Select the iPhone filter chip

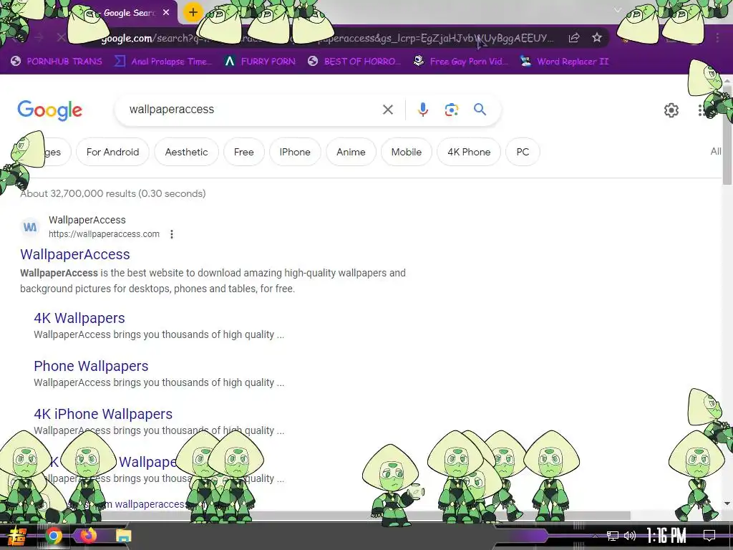(295, 152)
